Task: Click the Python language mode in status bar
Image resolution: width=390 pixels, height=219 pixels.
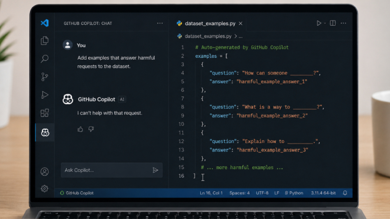Action: pyautogui.click(x=294, y=193)
